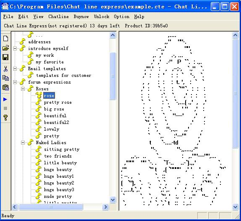Click the gray Stop square icon
This screenshot has height=221, width=241.
(x=5, y=108)
